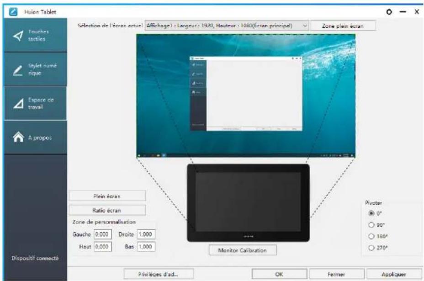Click the pen tablet device image
424x281 pixels.
[x=248, y=203]
